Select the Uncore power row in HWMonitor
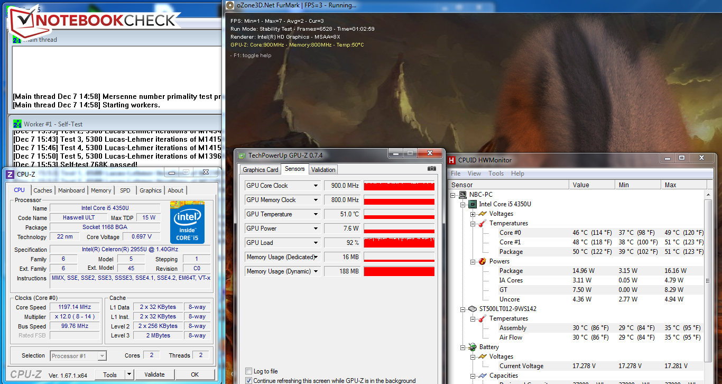Image resolution: width=722 pixels, height=384 pixels. pos(576,299)
